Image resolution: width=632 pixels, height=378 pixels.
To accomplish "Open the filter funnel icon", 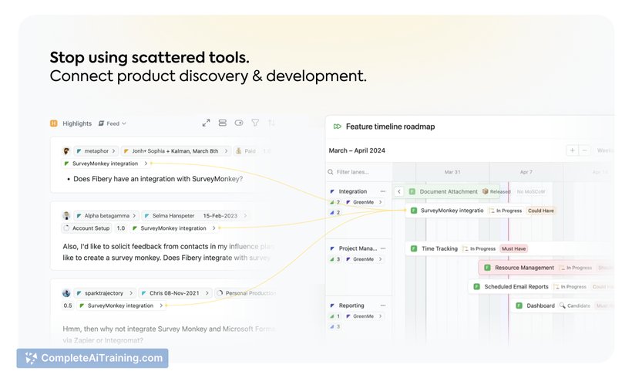I will pos(255,123).
